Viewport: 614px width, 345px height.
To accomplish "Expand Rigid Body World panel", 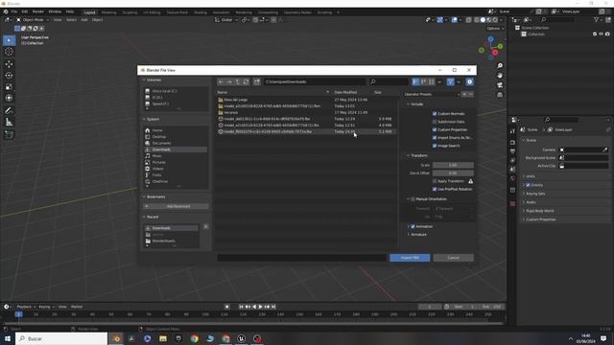I will point(539,211).
